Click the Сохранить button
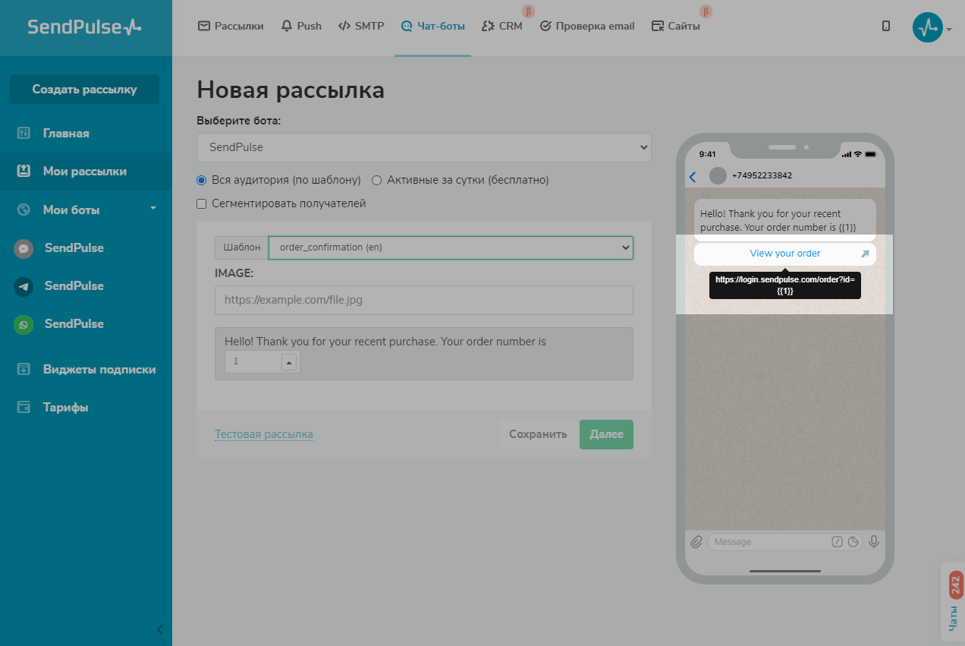The height and width of the screenshot is (646, 965). pos(538,434)
